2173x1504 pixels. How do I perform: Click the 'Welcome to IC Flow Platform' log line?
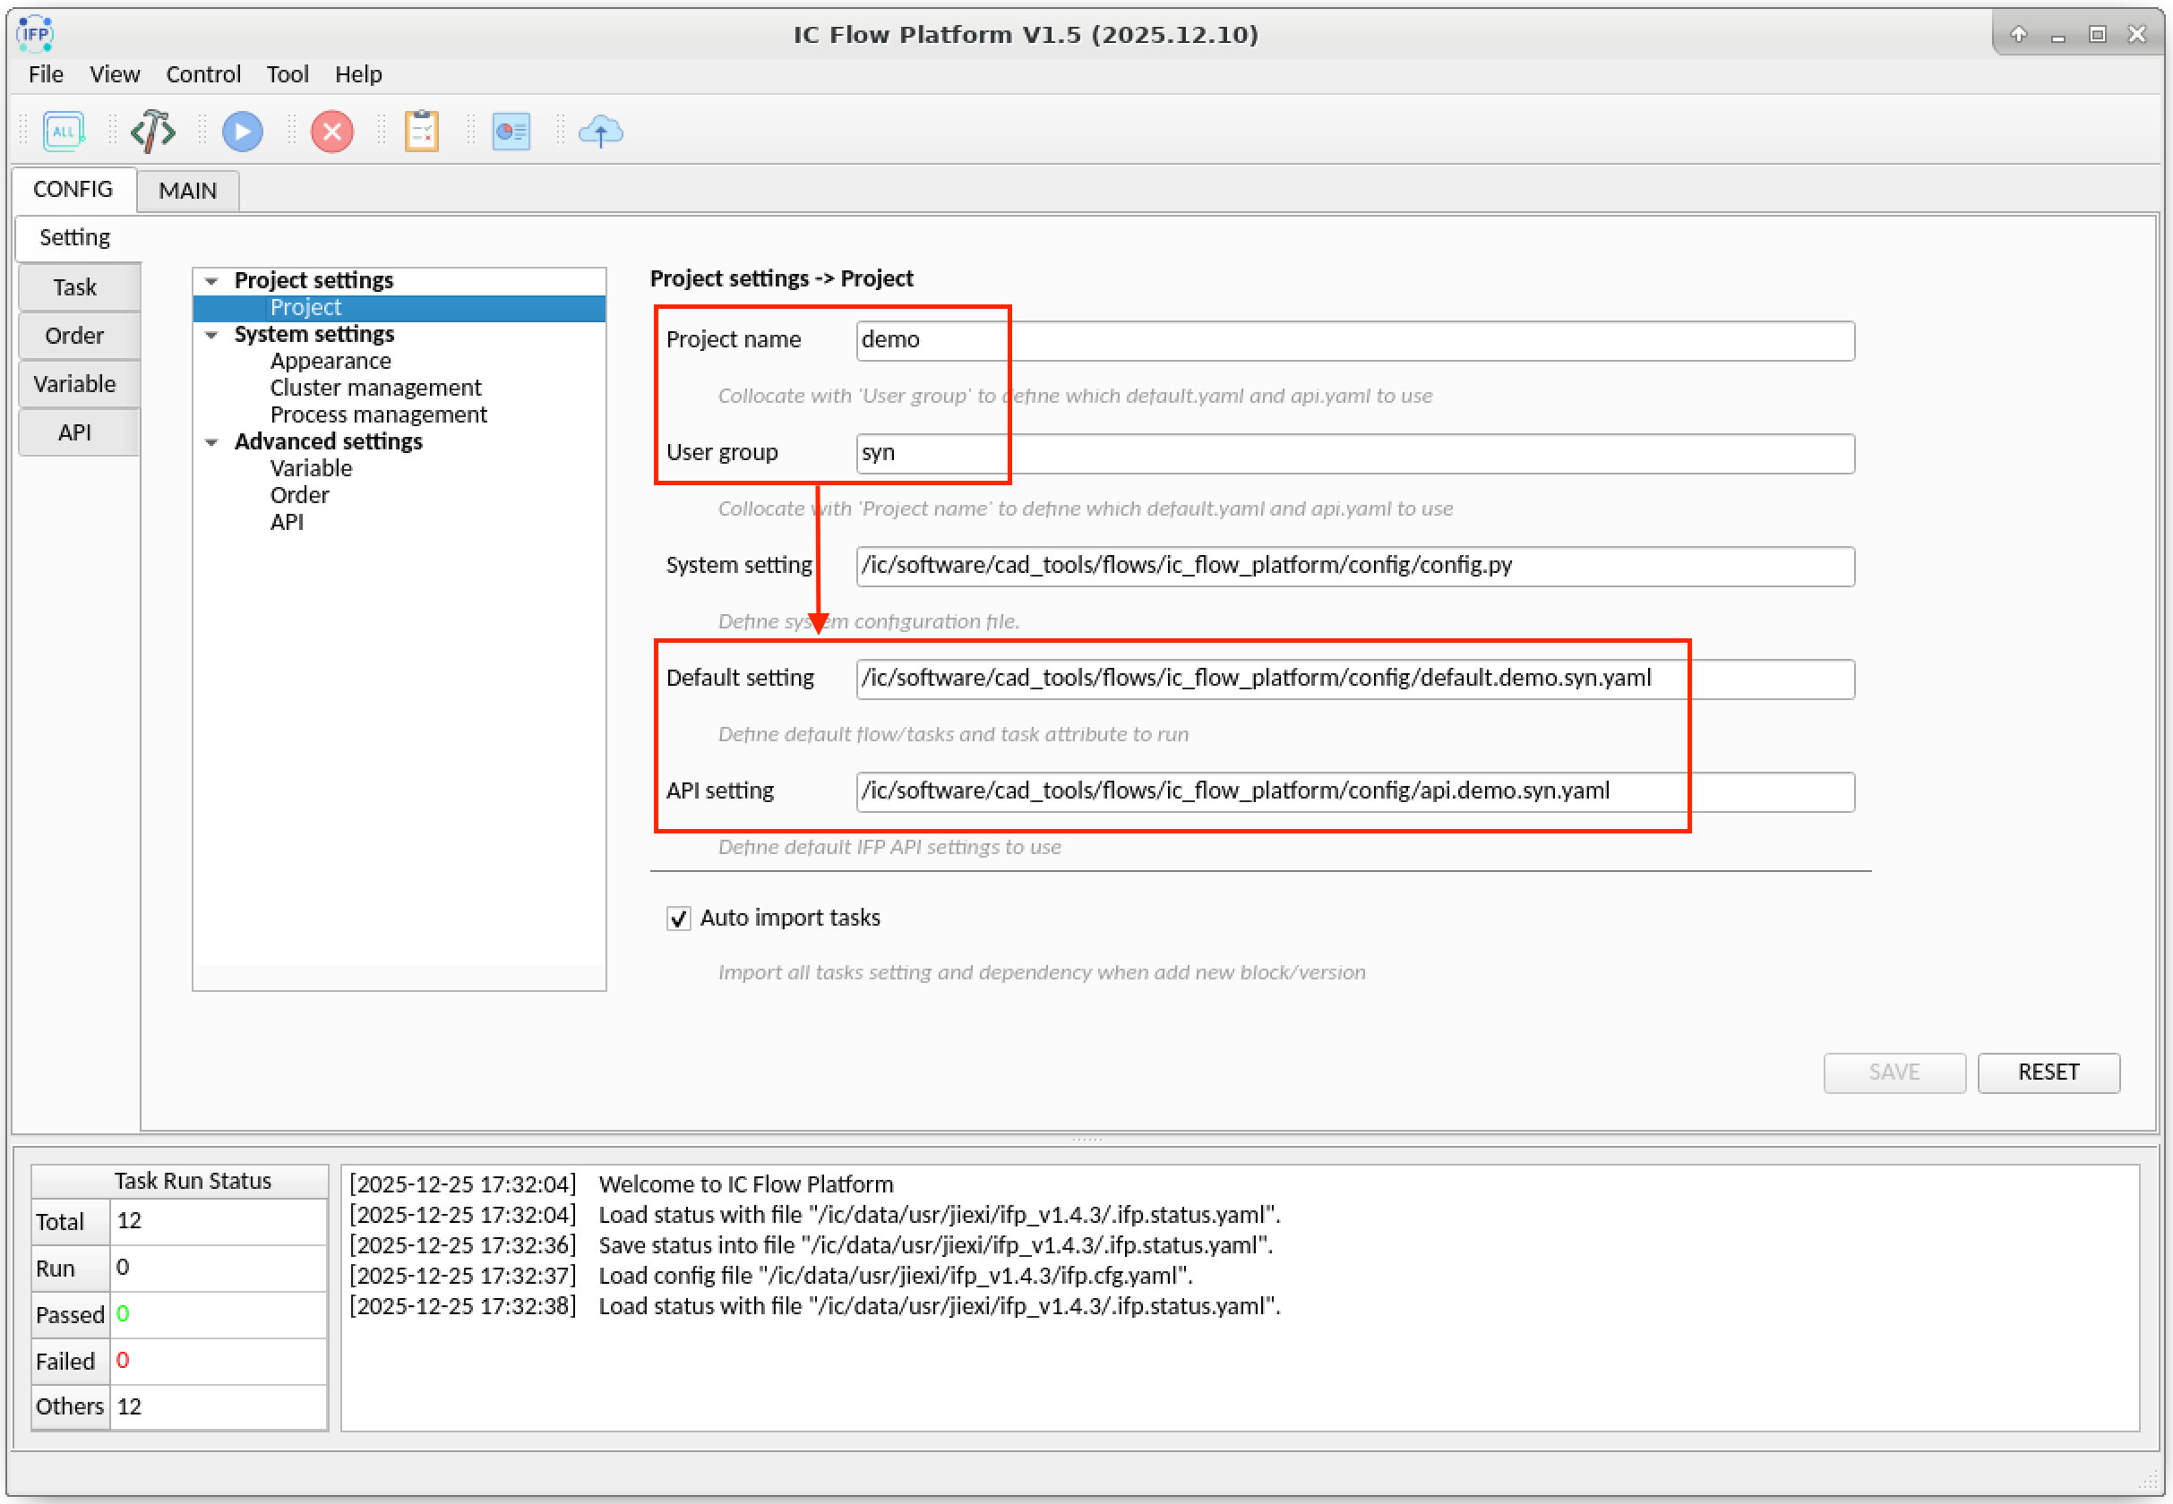tap(746, 1184)
